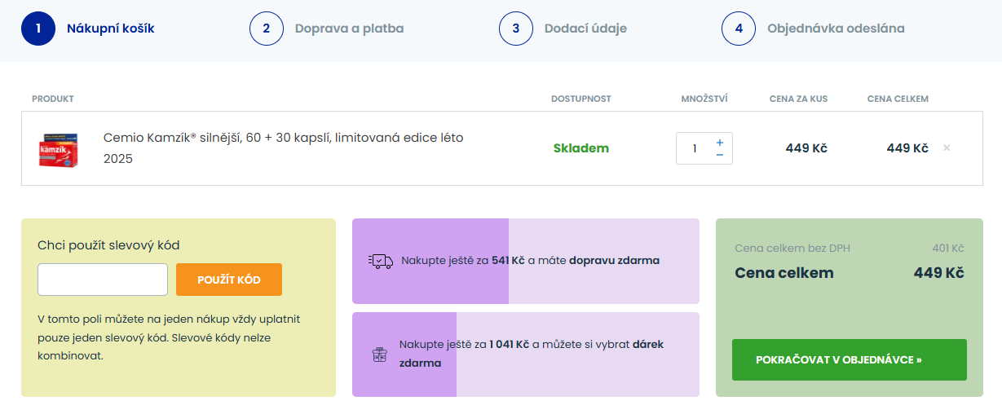This screenshot has width=1002, height=414.
Task: Click step 4 circle for Objednávka odeslána
Action: 739,29
